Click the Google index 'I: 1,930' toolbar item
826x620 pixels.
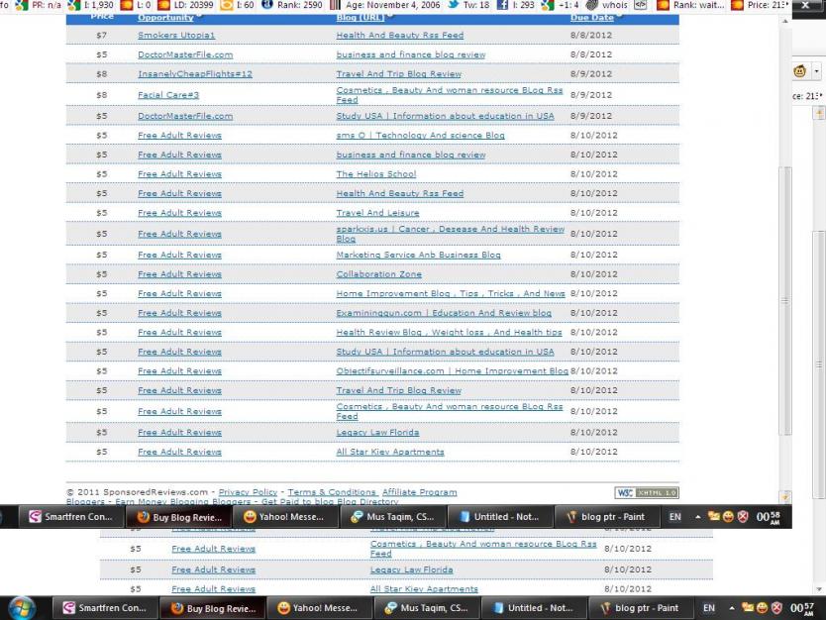pyautogui.click(x=92, y=5)
